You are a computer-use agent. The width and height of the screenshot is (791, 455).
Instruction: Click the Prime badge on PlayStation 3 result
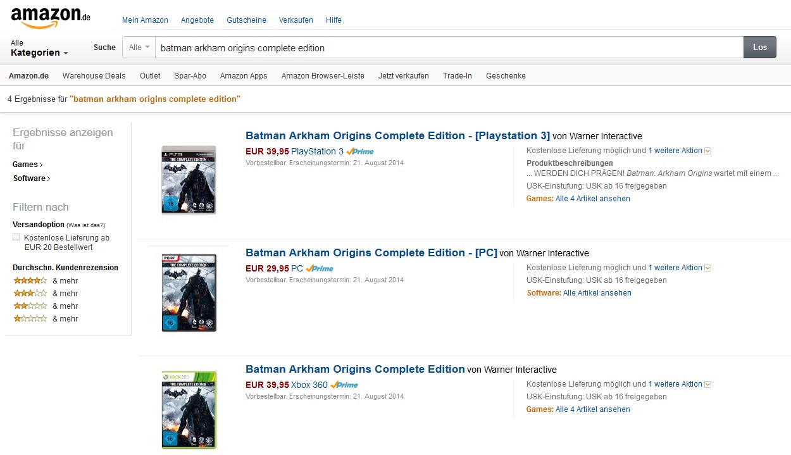click(x=360, y=151)
